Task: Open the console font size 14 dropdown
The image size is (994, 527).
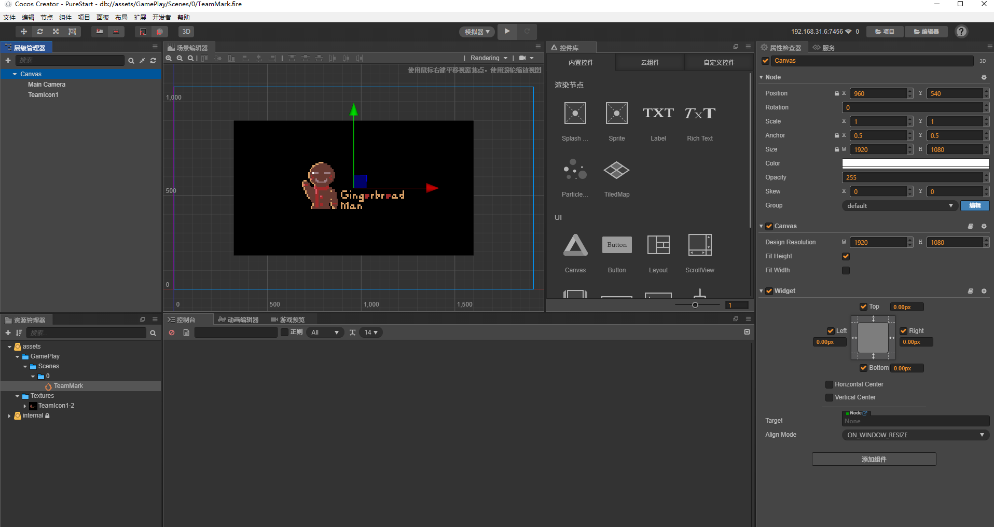Action: [370, 332]
